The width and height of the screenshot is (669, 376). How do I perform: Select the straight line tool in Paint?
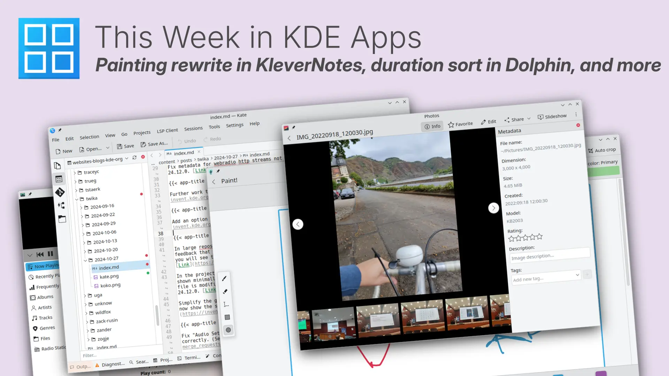pos(226,304)
